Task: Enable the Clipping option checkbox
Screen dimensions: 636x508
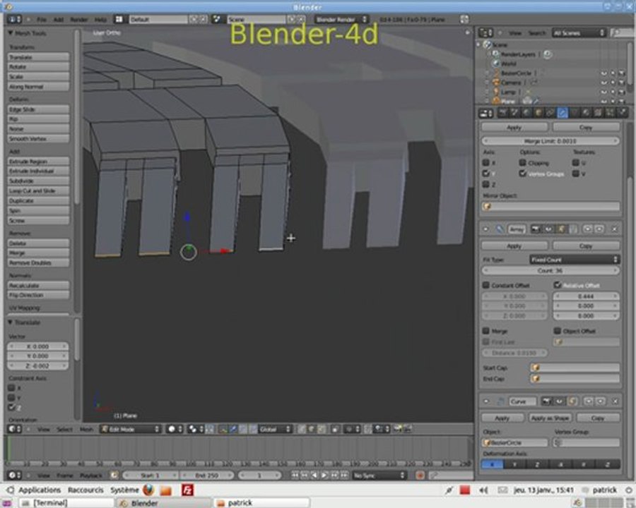Action: pos(523,162)
